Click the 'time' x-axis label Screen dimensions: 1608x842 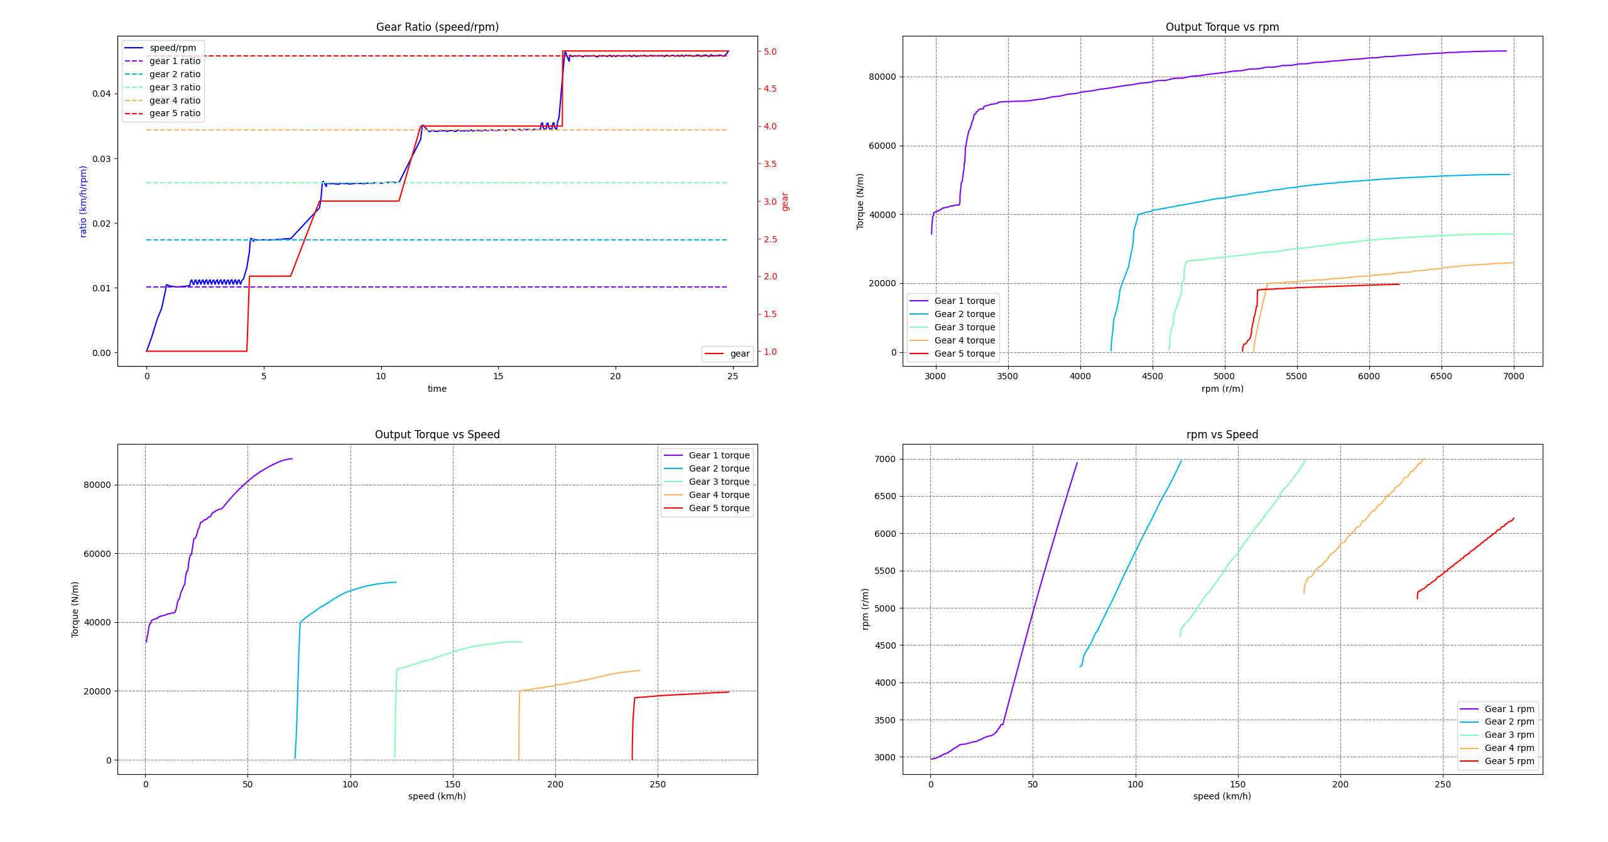[x=437, y=389]
